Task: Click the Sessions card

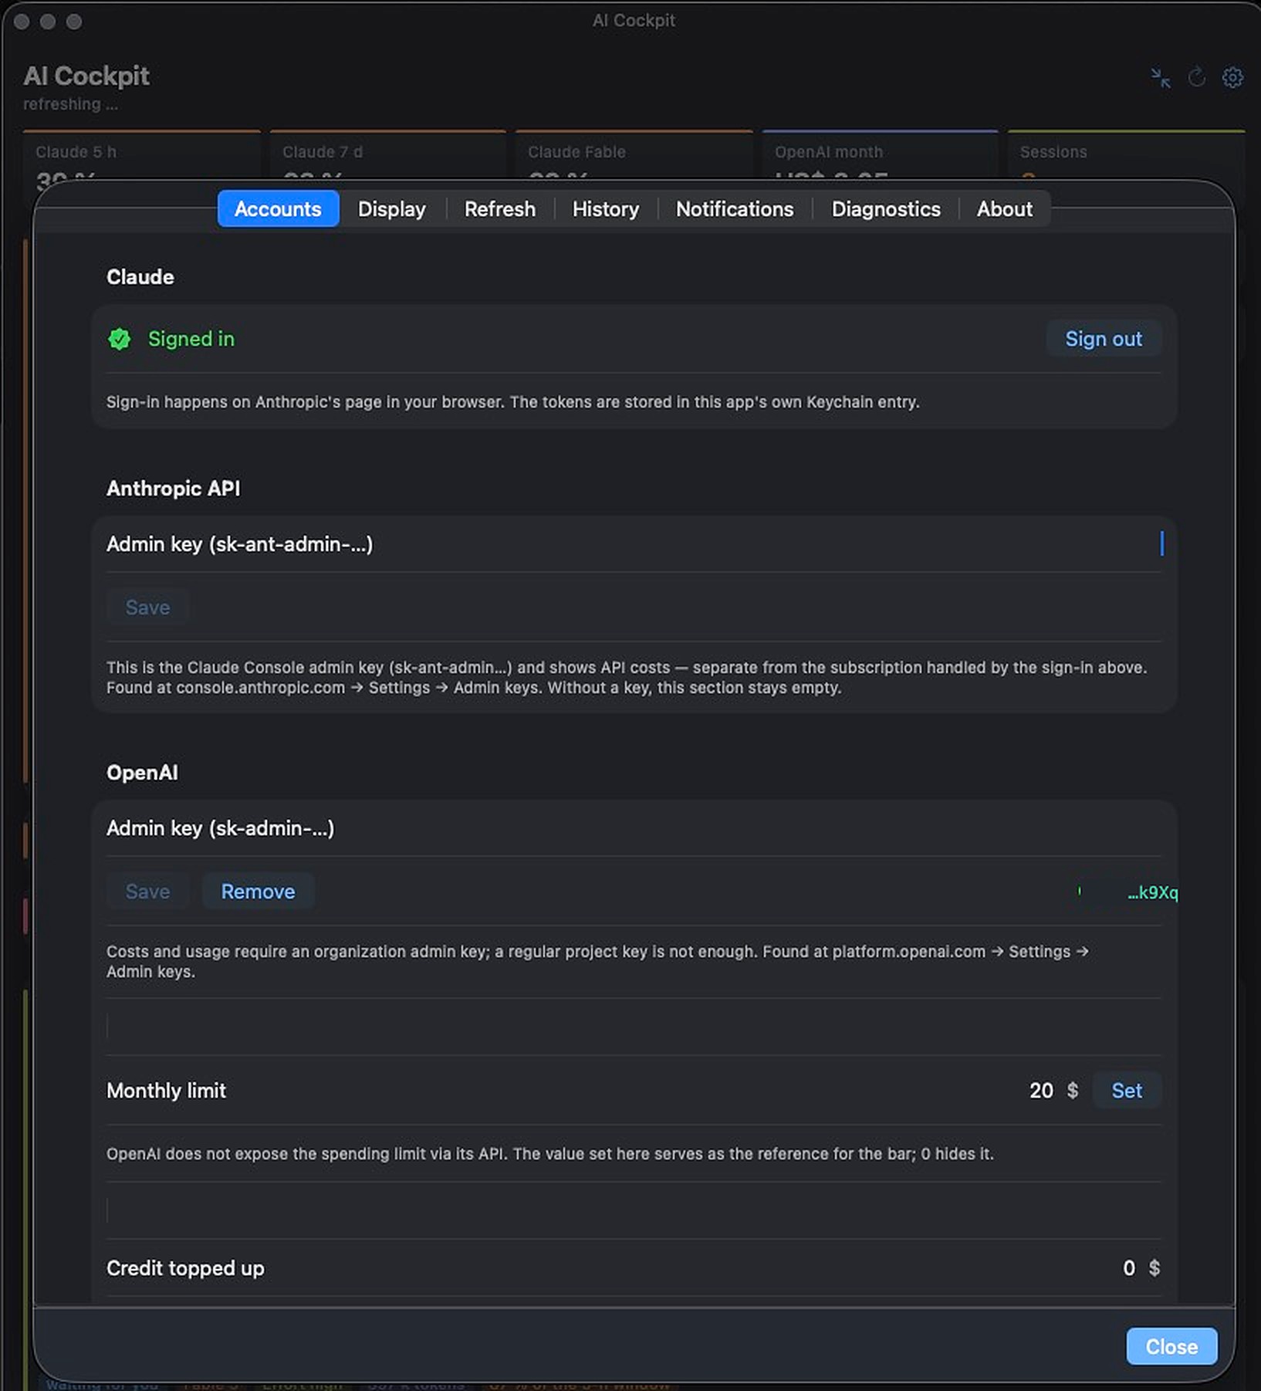Action: (1126, 157)
